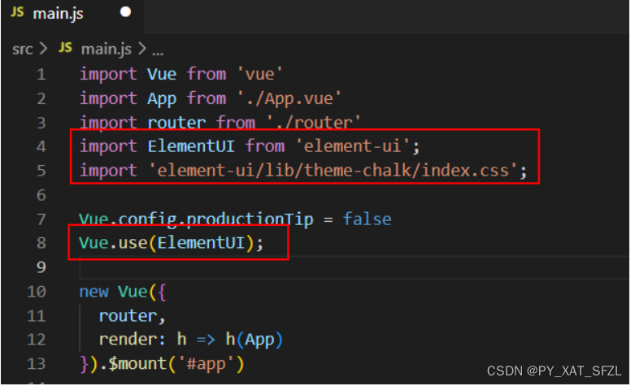Click the 'vue' string on line 1
This screenshot has width=635, height=386.
tap(259, 75)
